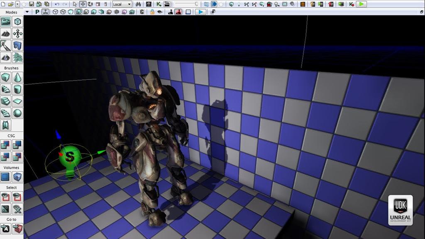Enable the translation widget mode
Image resolution: width=425 pixels, height=239 pixels.
point(83,4)
